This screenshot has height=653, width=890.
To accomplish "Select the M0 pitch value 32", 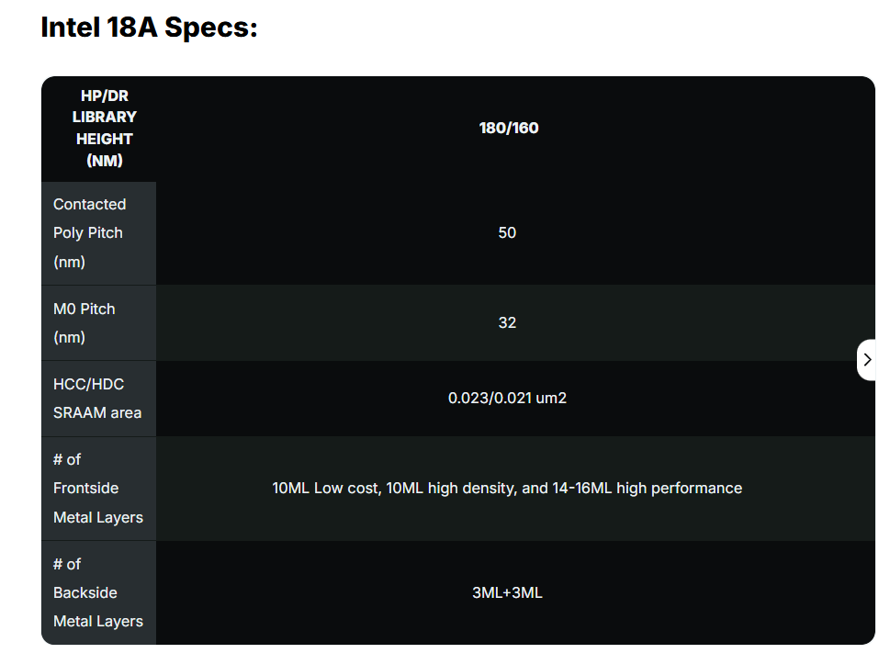I will (507, 322).
